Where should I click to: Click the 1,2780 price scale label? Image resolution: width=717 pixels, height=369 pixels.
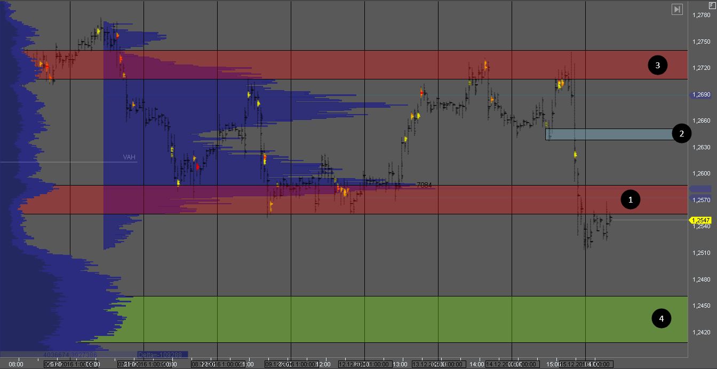[700, 15]
